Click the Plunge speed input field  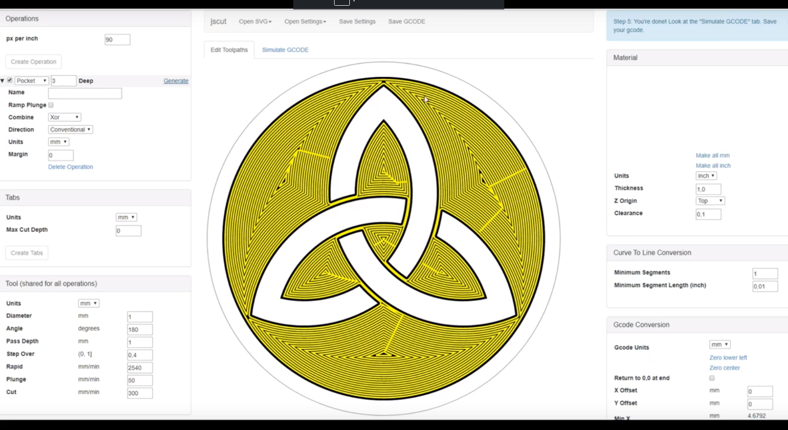pyautogui.click(x=140, y=381)
